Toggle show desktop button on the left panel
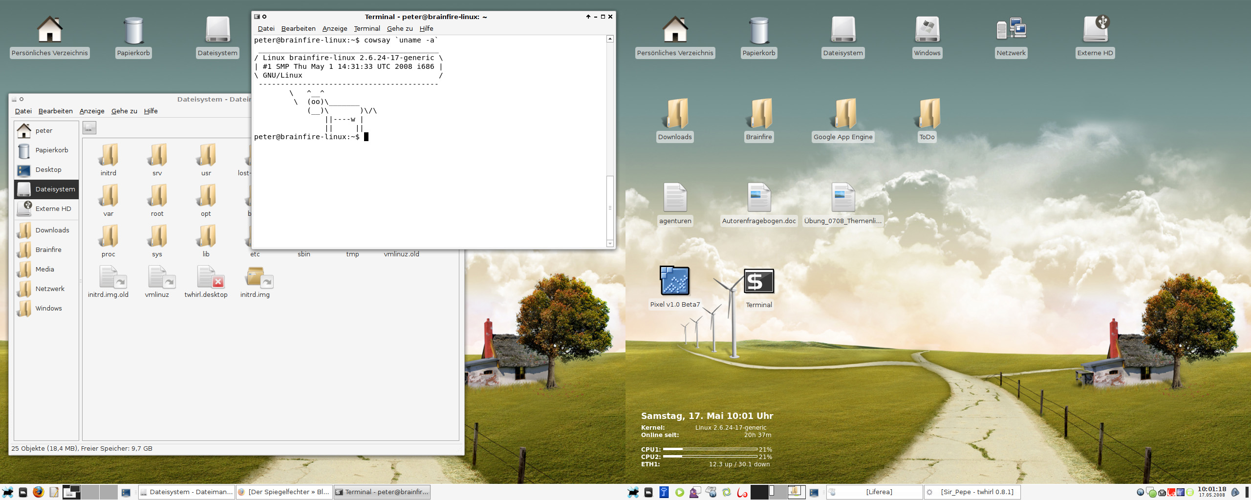1251x500 pixels. [126, 492]
